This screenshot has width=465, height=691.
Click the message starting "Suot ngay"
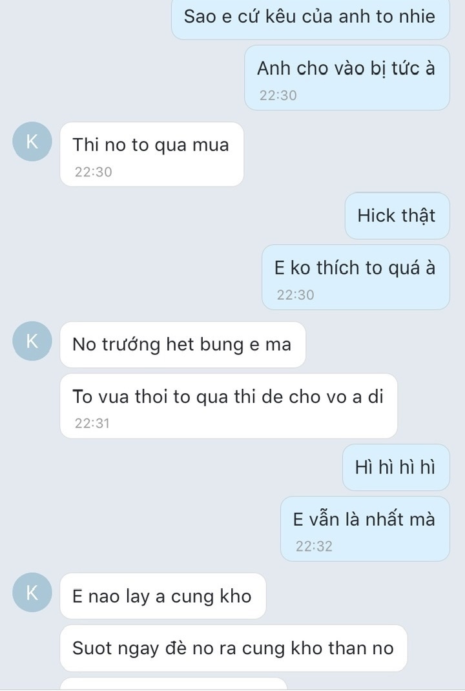233,648
